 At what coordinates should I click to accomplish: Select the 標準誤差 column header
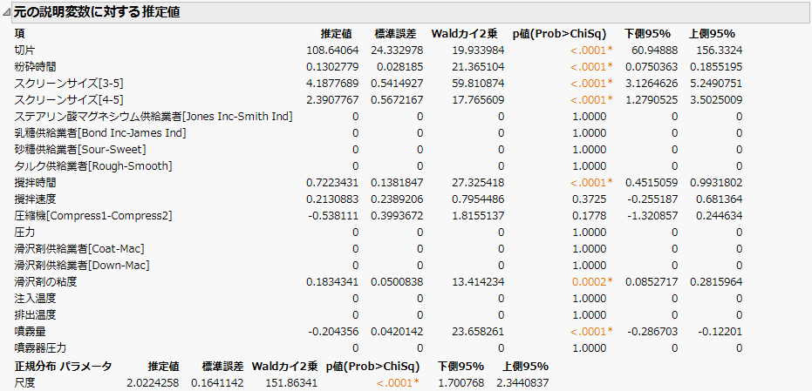[x=395, y=34]
